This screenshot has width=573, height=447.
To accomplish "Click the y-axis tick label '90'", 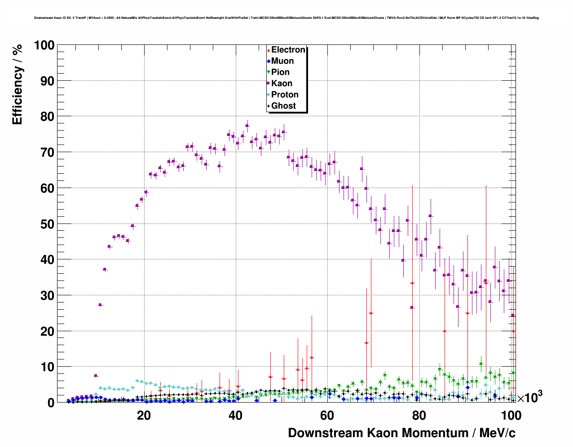I will point(47,81).
